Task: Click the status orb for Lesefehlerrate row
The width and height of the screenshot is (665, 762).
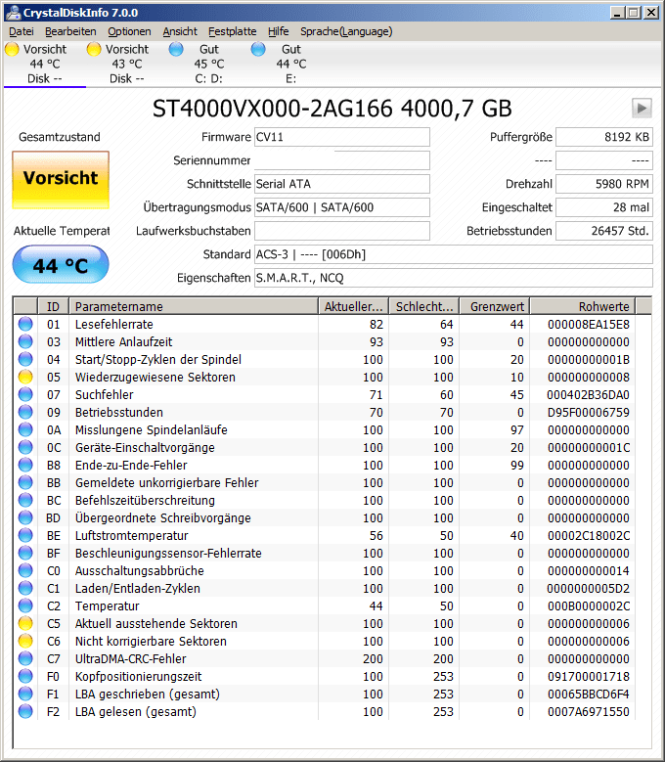Action: [25, 324]
